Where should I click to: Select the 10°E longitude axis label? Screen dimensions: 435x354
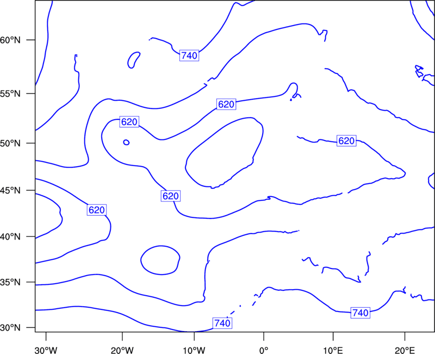333,350
